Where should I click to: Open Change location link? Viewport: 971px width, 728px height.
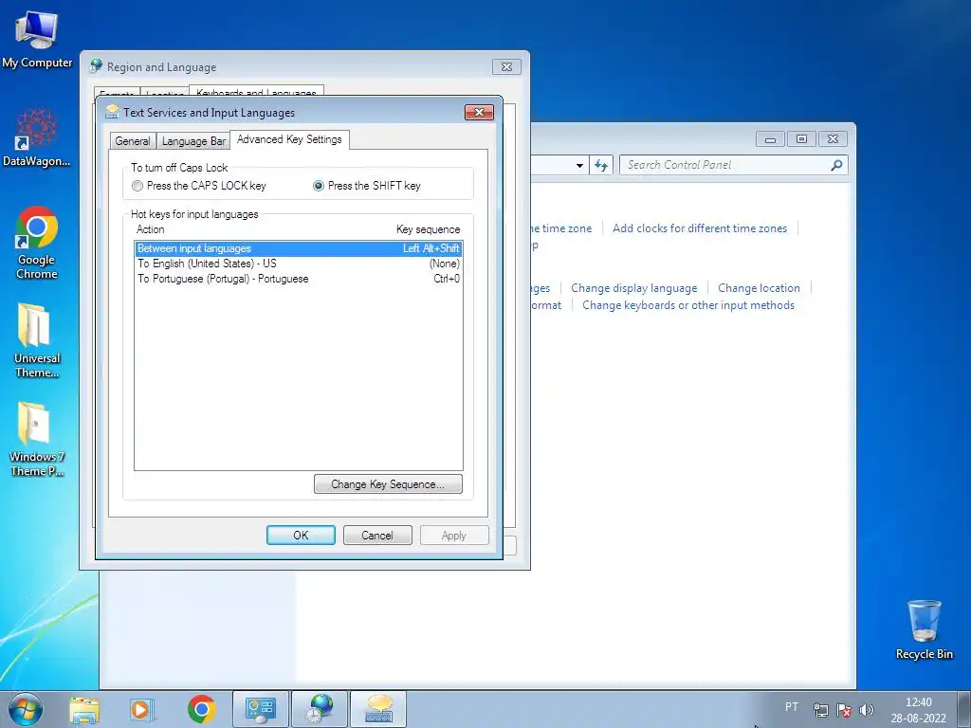point(759,288)
